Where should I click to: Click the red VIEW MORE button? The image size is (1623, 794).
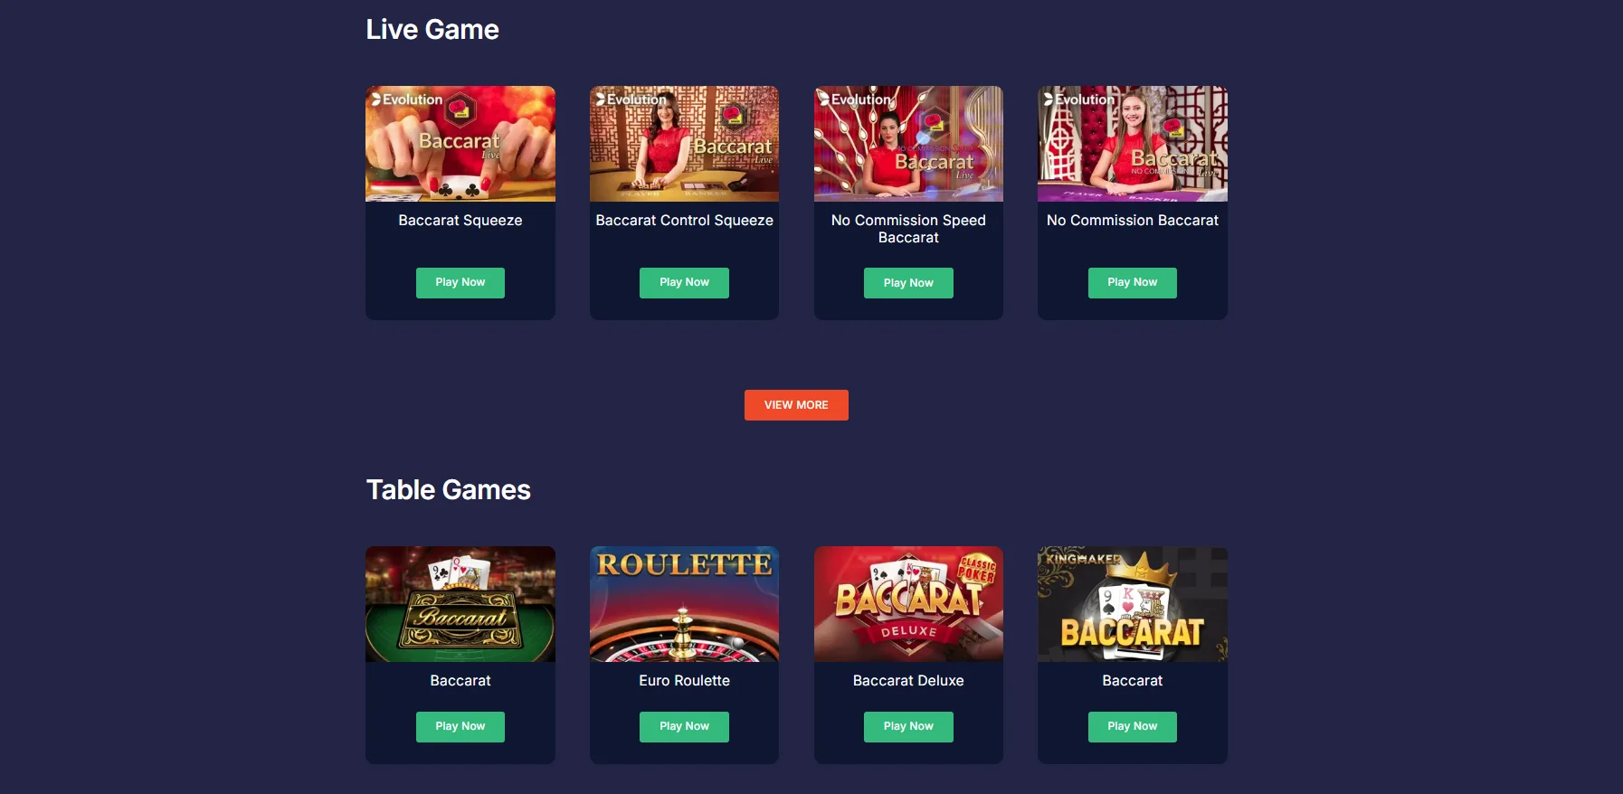796,405
